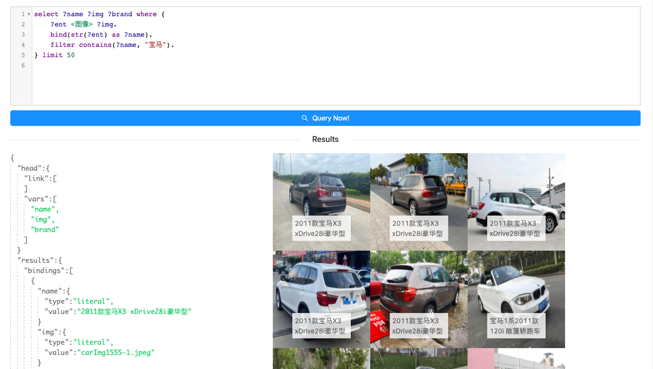Image resolution: width=653 pixels, height=369 pixels.
Task: Click the filter contains line in editor
Action: pyautogui.click(x=112, y=45)
